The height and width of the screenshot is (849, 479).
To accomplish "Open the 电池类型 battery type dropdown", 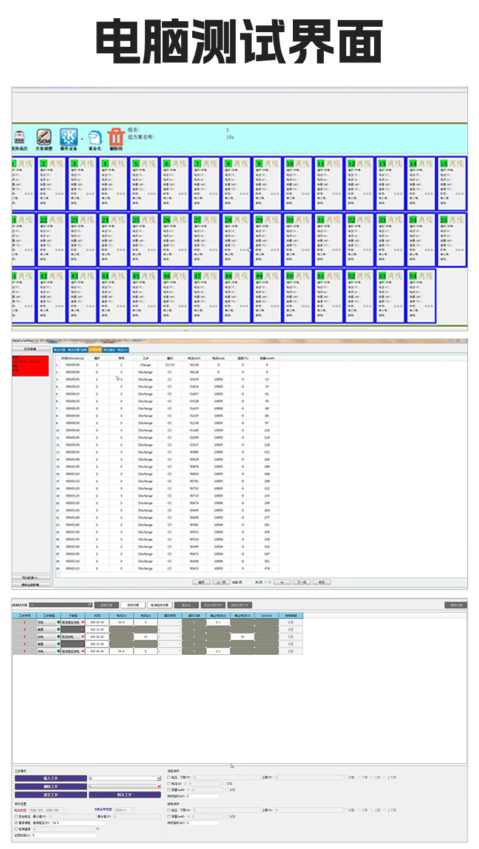I will click(47, 810).
